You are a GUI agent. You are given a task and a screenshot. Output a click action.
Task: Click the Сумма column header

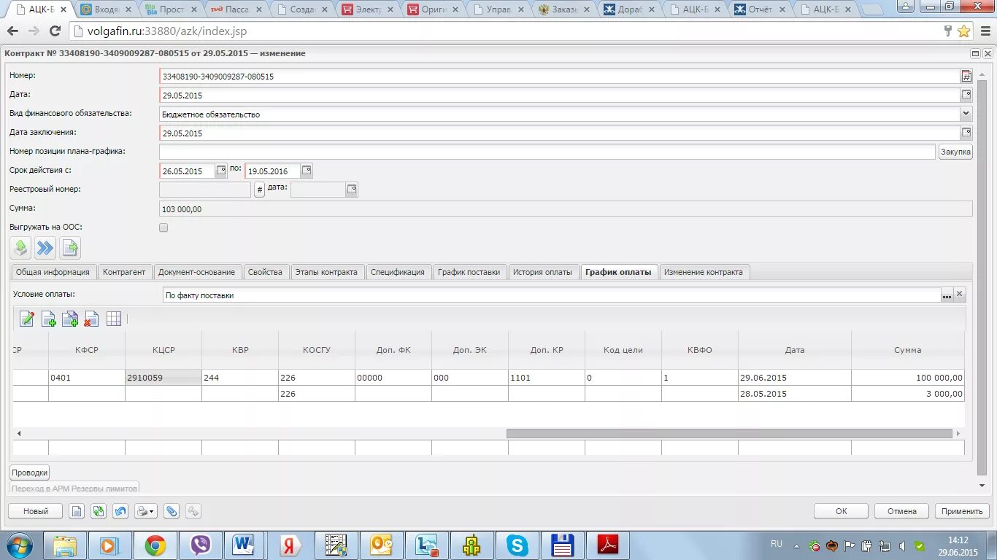point(908,350)
